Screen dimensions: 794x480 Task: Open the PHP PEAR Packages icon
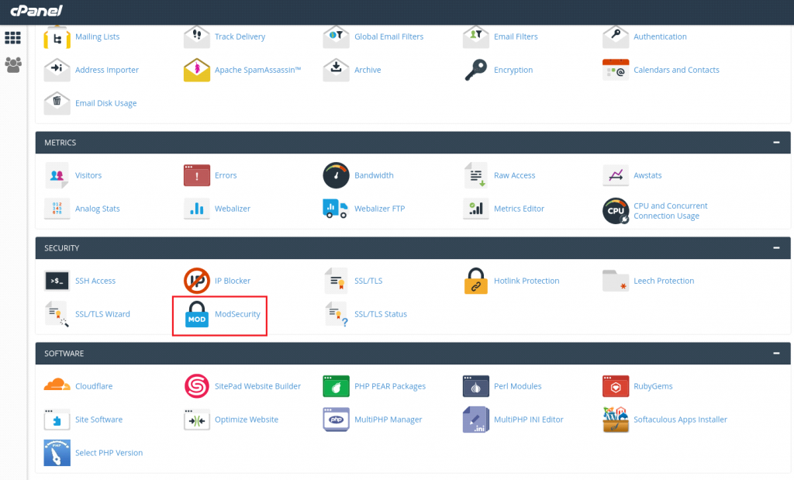tap(337, 386)
